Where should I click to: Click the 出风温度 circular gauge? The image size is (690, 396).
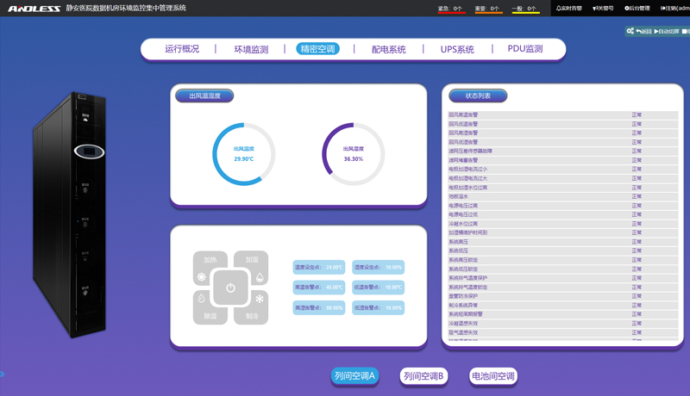pos(244,154)
